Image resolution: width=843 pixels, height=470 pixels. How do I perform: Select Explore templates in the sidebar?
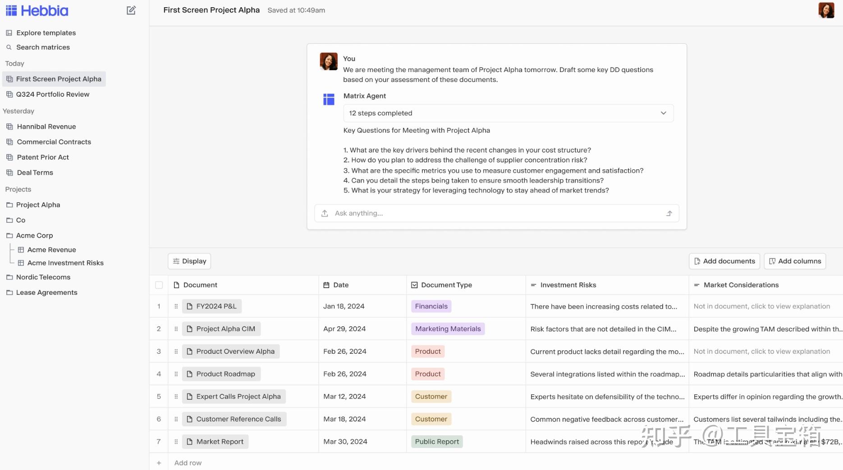point(46,33)
